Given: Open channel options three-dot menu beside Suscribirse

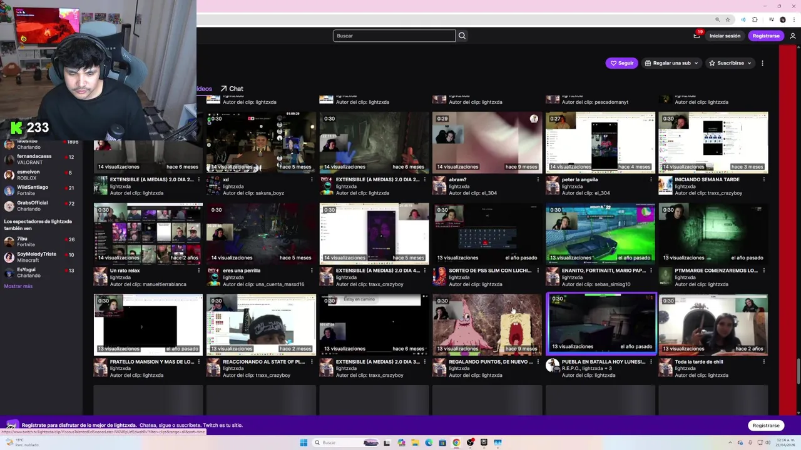Looking at the screenshot, I should point(762,63).
